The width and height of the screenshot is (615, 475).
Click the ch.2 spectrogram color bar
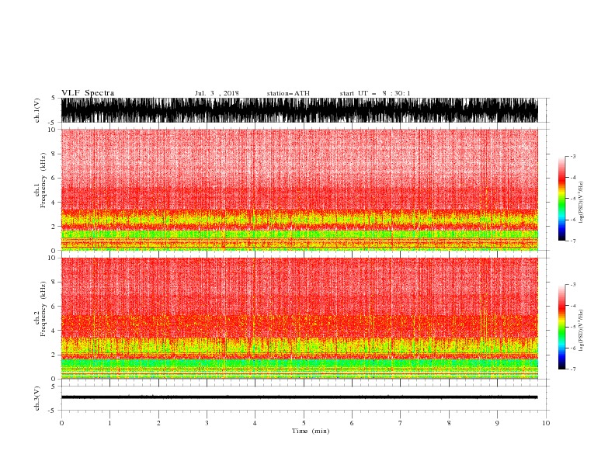[x=561, y=327]
